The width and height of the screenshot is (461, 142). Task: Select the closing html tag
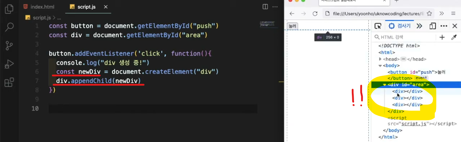tap(388, 137)
